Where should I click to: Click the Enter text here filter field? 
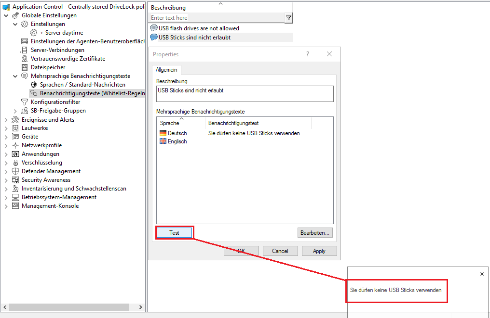[x=217, y=18]
